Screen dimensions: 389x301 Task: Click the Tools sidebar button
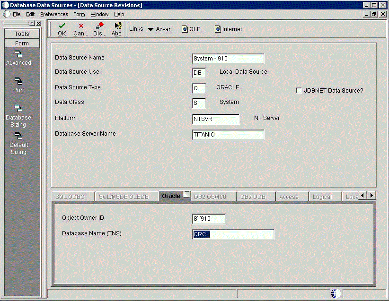click(x=22, y=34)
